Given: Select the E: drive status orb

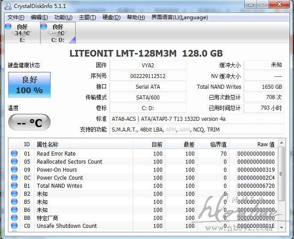Looking at the screenshot, I should 8,27.
